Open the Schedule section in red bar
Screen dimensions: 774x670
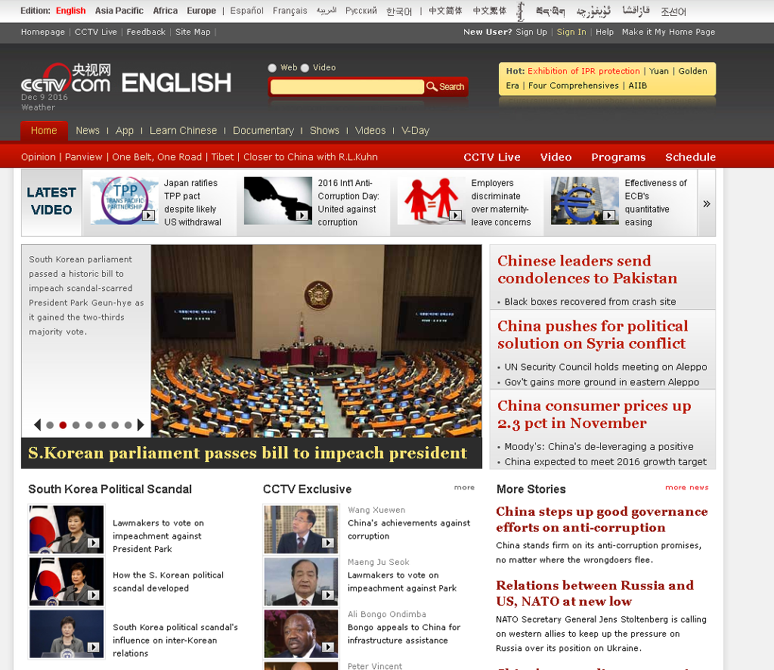[690, 157]
